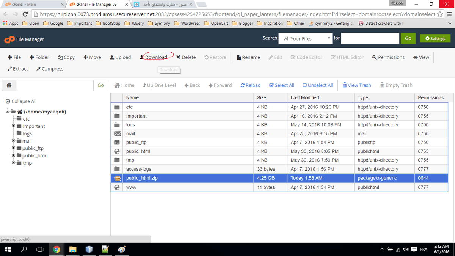Screen dimensions: 455x256
Task: Sort by the Name column header
Action: 189,97
